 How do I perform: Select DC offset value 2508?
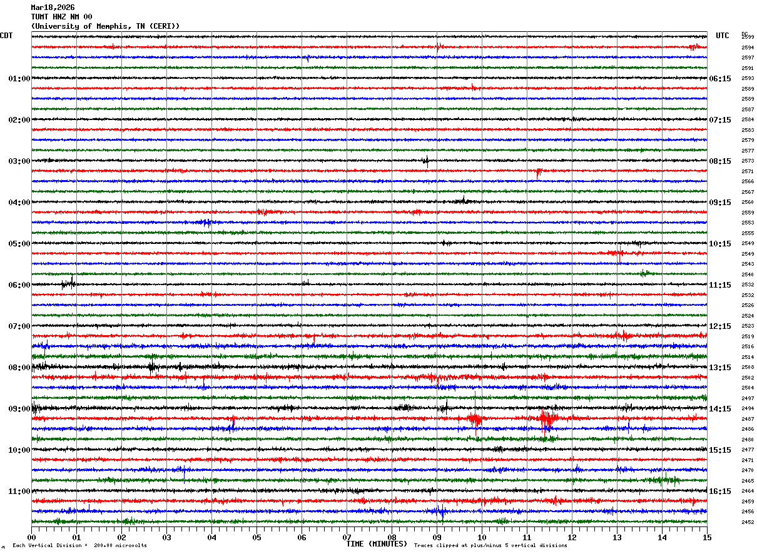(x=748, y=367)
